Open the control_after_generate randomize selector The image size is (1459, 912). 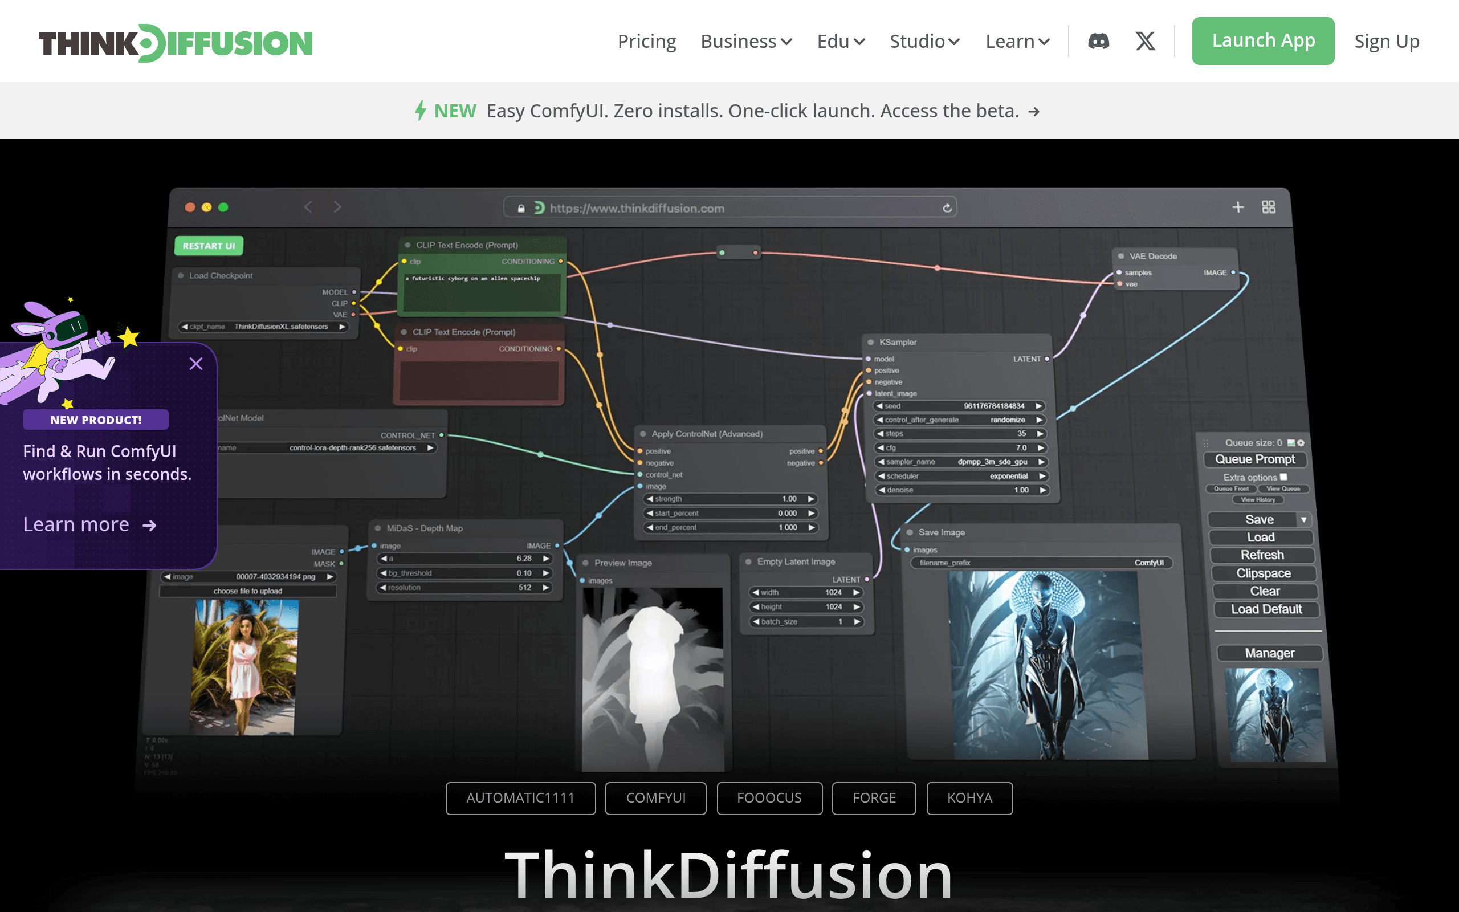click(959, 420)
